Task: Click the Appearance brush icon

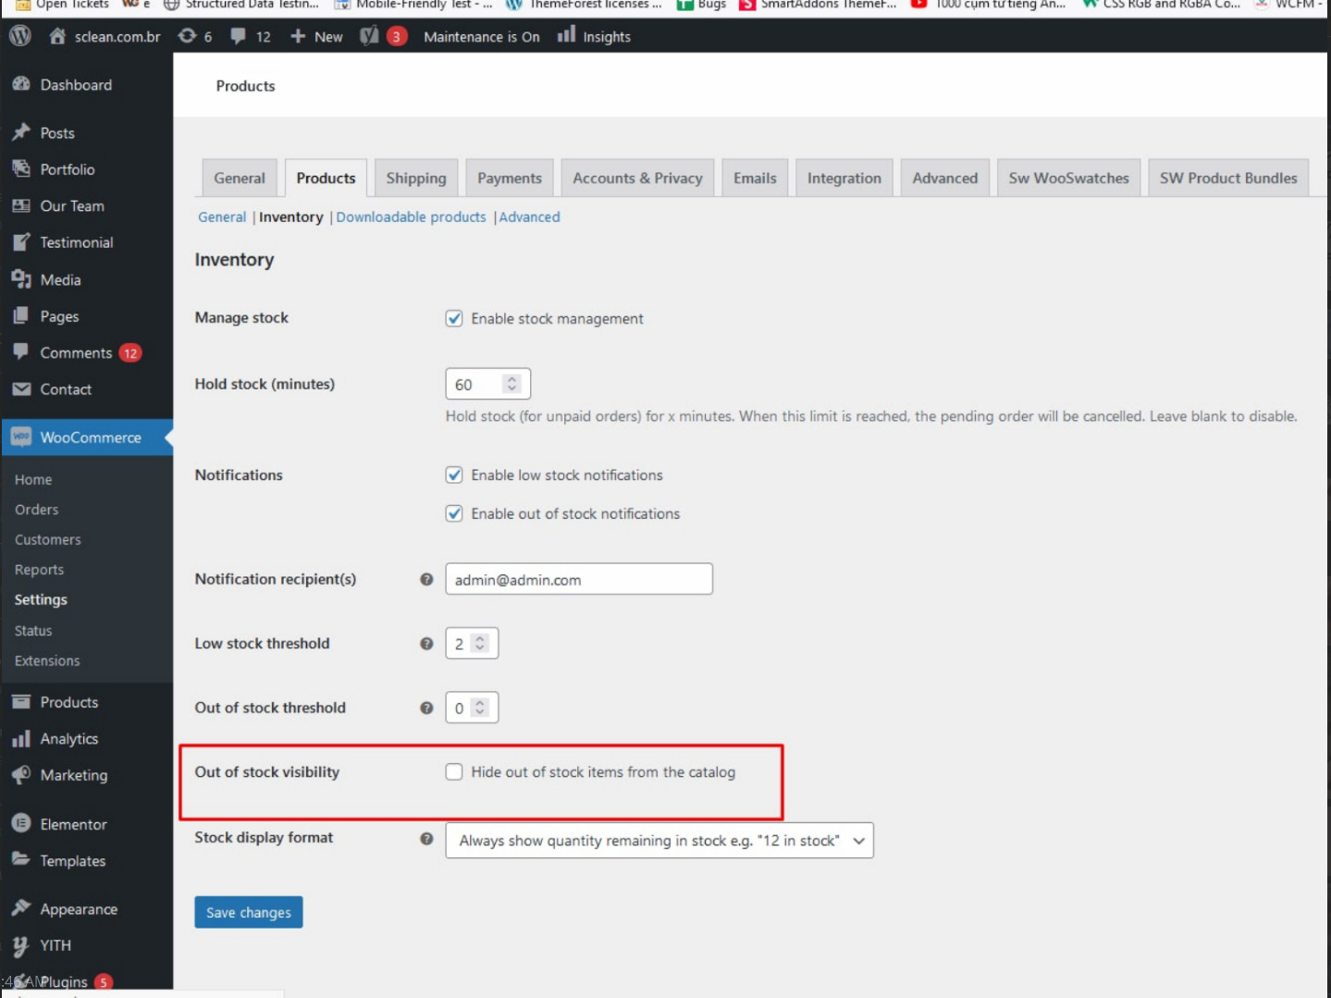Action: point(21,908)
